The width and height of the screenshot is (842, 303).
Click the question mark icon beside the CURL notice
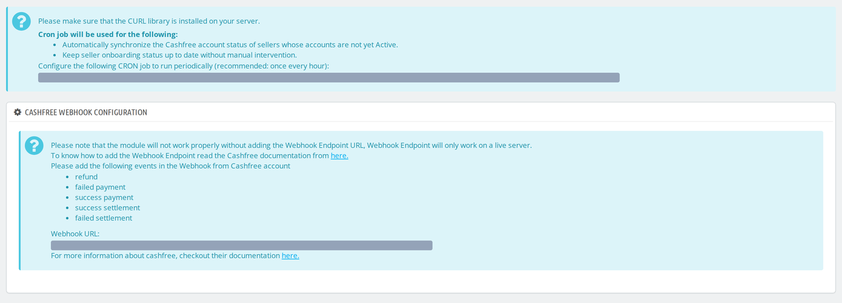[x=21, y=21]
